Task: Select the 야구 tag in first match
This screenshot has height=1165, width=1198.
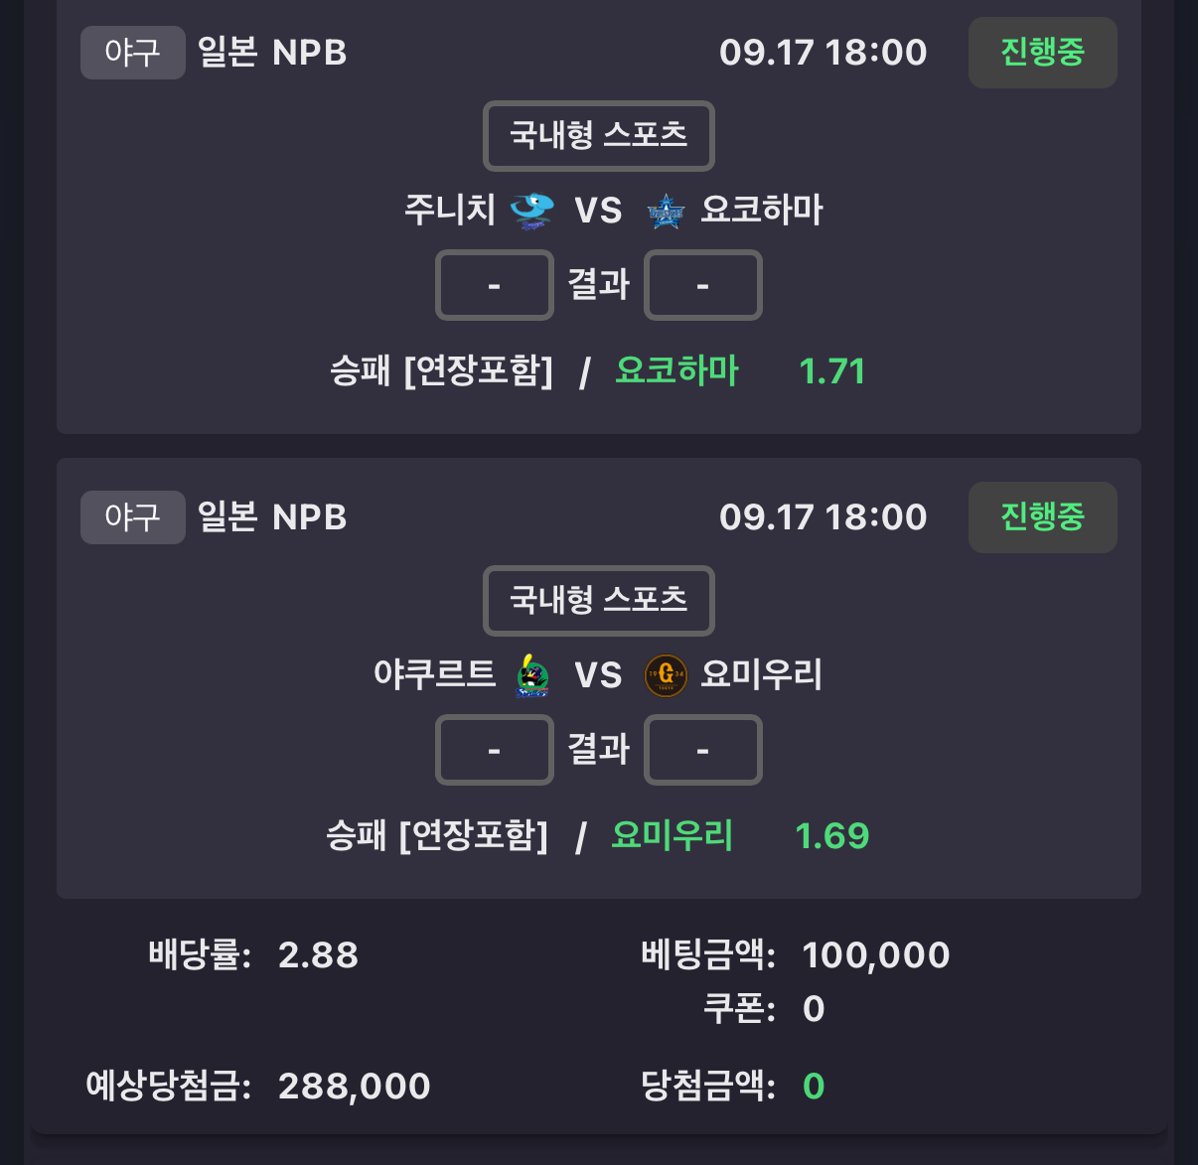Action: pos(133,53)
